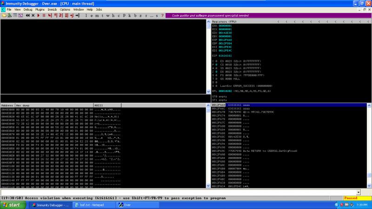Click the command bar input field

click(x=179, y=192)
